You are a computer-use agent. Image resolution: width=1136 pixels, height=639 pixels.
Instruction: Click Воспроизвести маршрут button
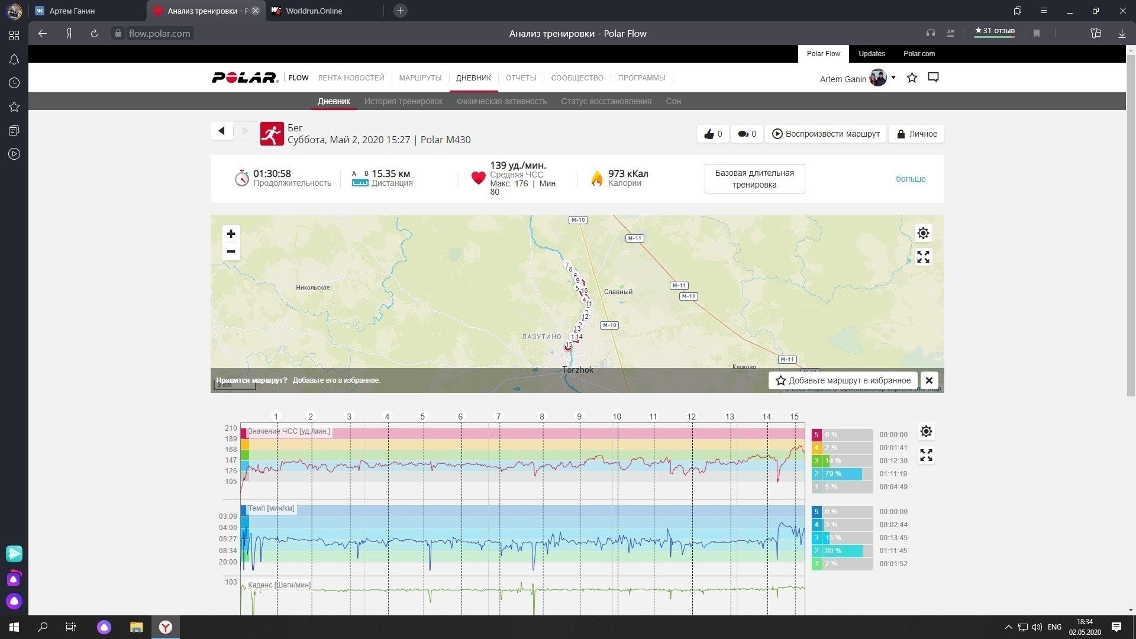(826, 134)
